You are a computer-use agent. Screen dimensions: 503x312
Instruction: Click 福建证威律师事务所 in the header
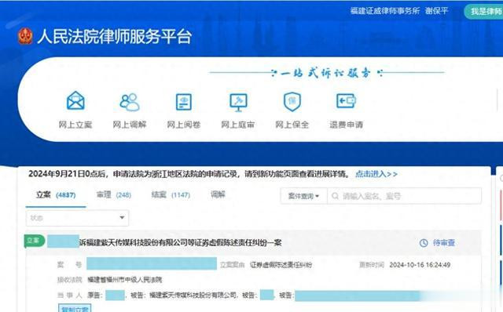tap(385, 11)
